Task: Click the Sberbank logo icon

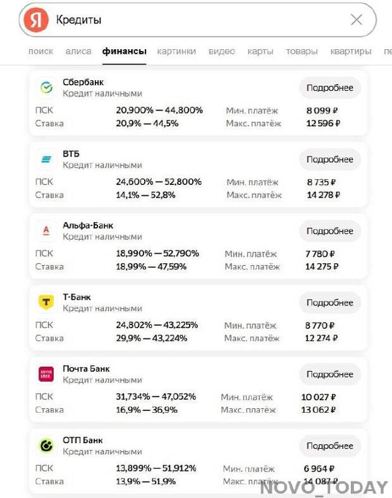Action: [46, 87]
